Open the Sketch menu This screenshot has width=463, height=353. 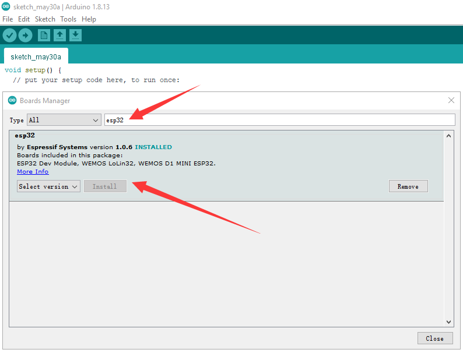click(45, 19)
